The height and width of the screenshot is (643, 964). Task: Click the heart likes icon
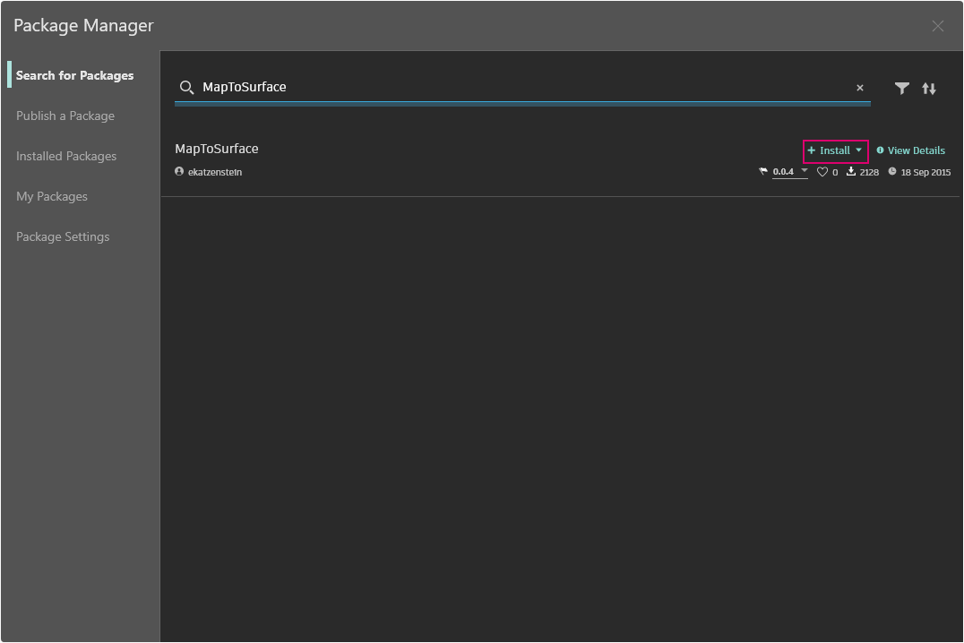coord(822,172)
